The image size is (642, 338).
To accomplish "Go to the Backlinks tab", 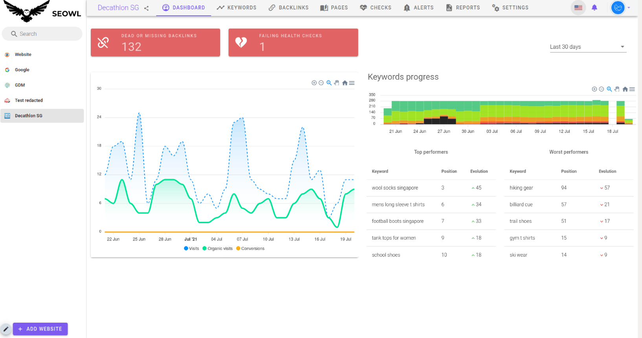I will 289,7.
